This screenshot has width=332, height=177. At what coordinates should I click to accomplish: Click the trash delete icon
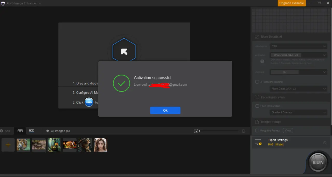[x=244, y=131]
